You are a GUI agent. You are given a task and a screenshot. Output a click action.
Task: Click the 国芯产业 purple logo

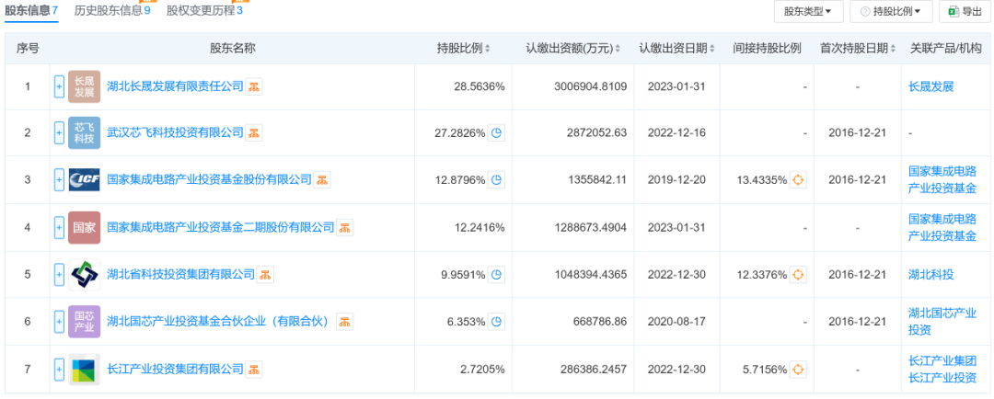pos(85,322)
